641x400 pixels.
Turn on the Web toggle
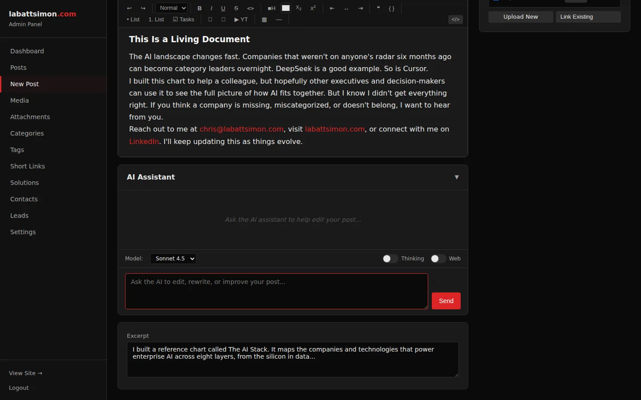[x=438, y=259]
